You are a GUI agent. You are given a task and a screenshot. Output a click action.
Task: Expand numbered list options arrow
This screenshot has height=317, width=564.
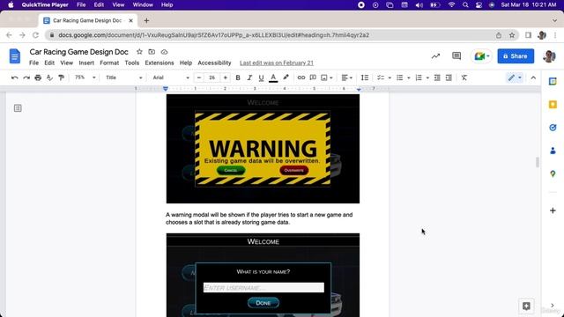(x=427, y=77)
